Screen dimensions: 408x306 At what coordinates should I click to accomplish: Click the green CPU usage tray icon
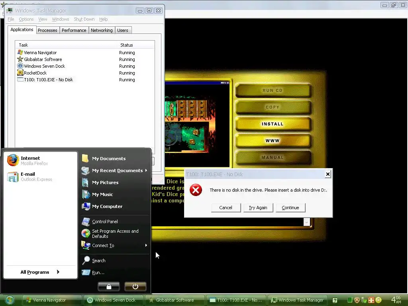point(350,300)
